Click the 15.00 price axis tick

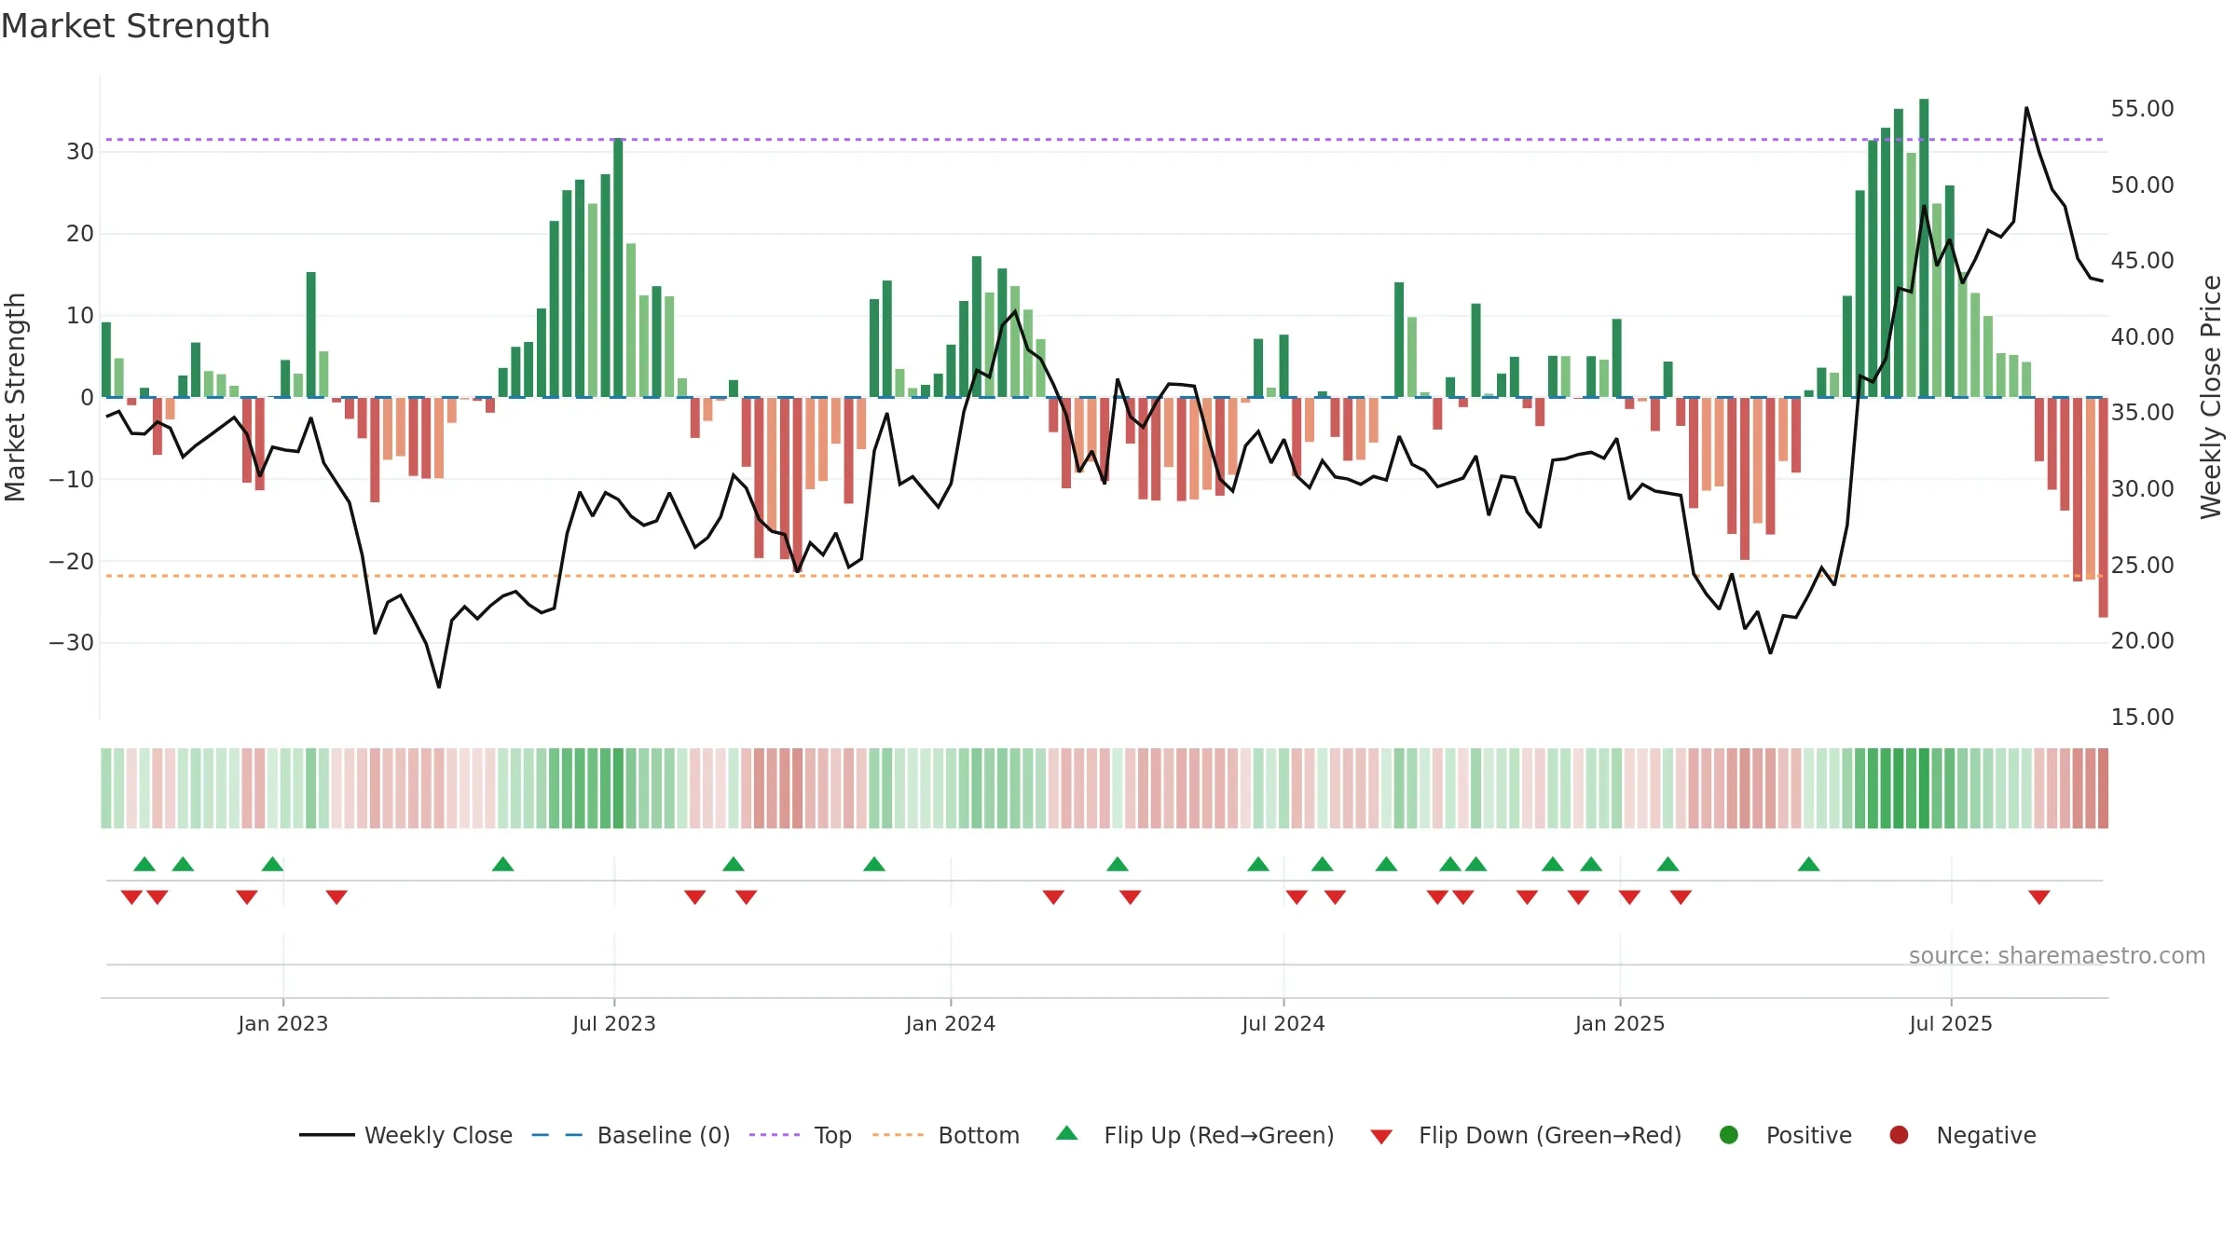(2143, 718)
